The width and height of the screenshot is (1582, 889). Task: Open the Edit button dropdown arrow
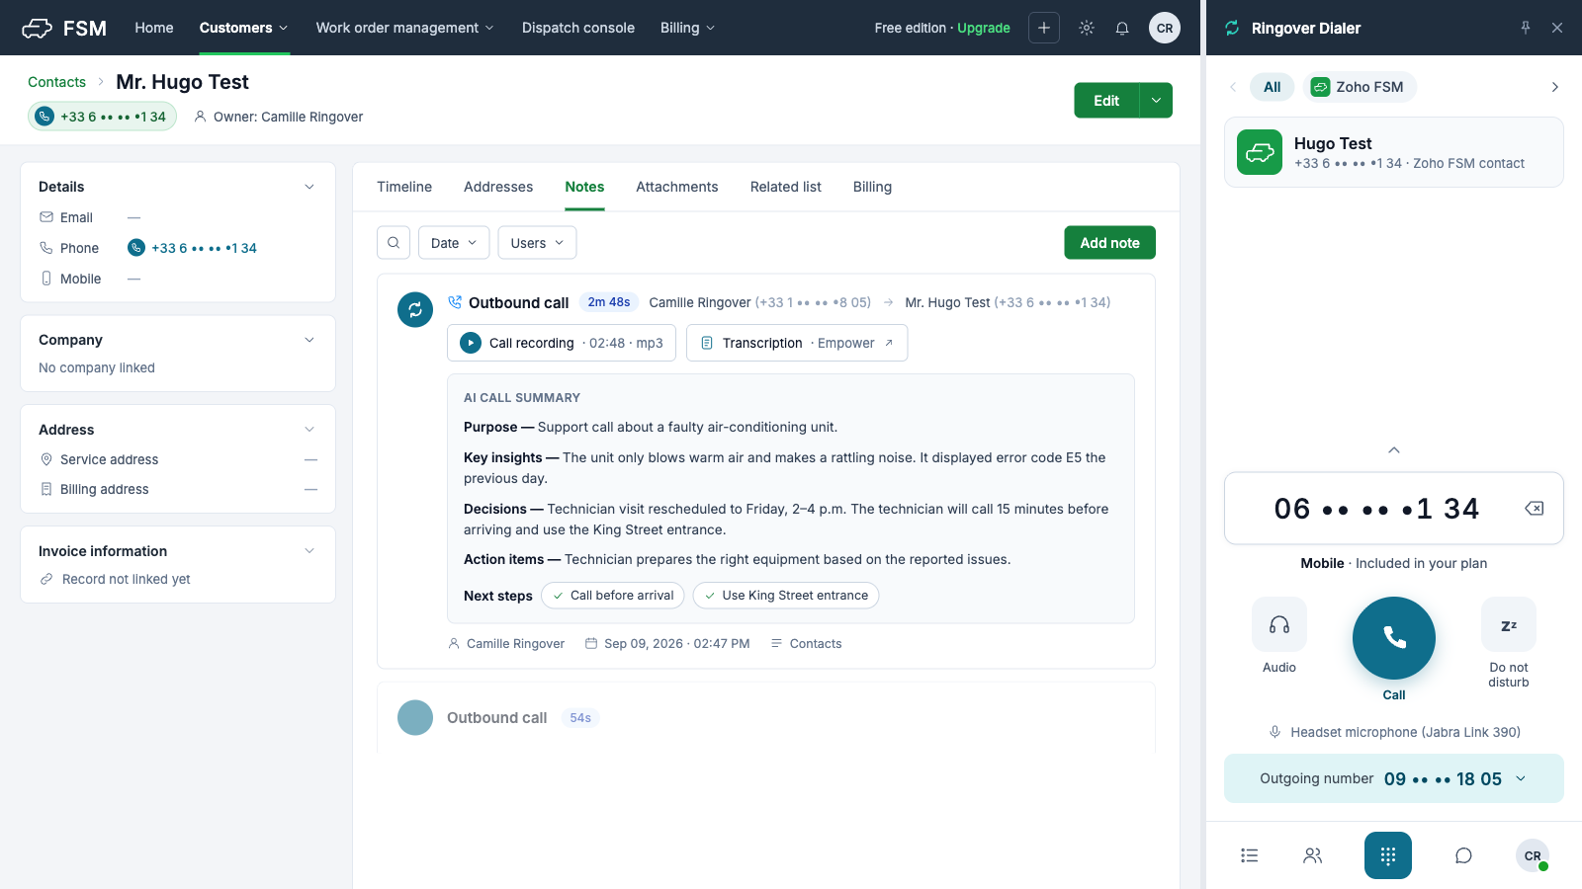click(1156, 100)
